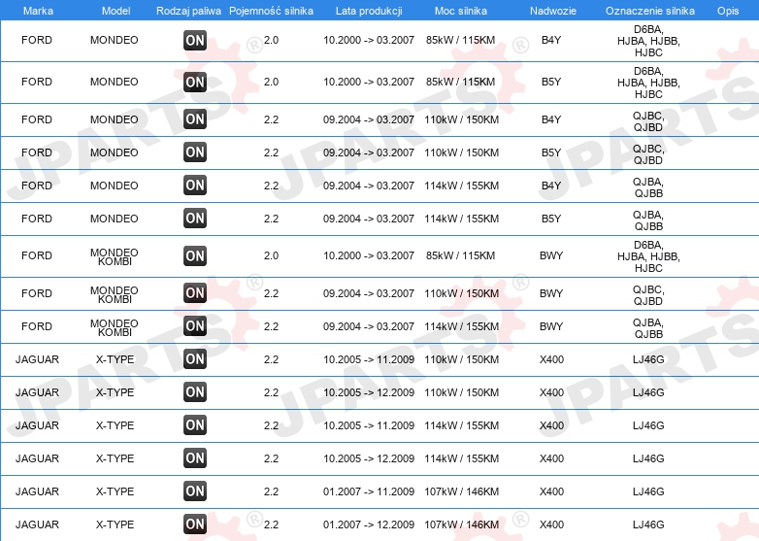Click ON icon in Mondeo 114kW B4Y row
The height and width of the screenshot is (541, 759).
click(195, 185)
